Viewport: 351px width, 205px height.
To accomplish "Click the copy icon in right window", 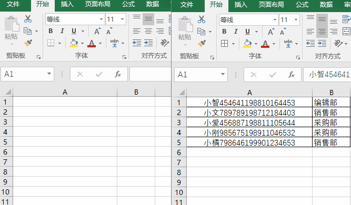I will pos(201,32).
